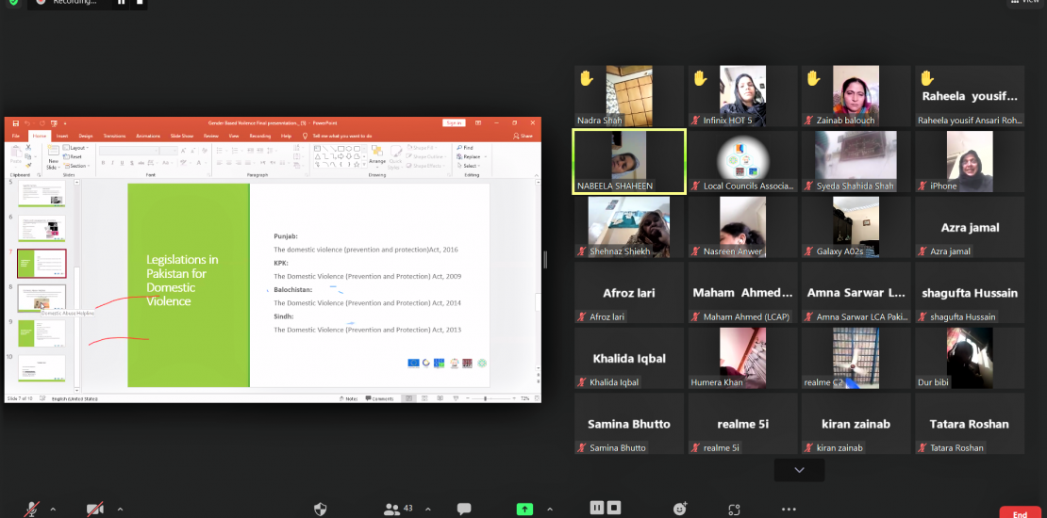The height and width of the screenshot is (518, 1047).
Task: Start video with the camera icon
Action: pos(95,510)
